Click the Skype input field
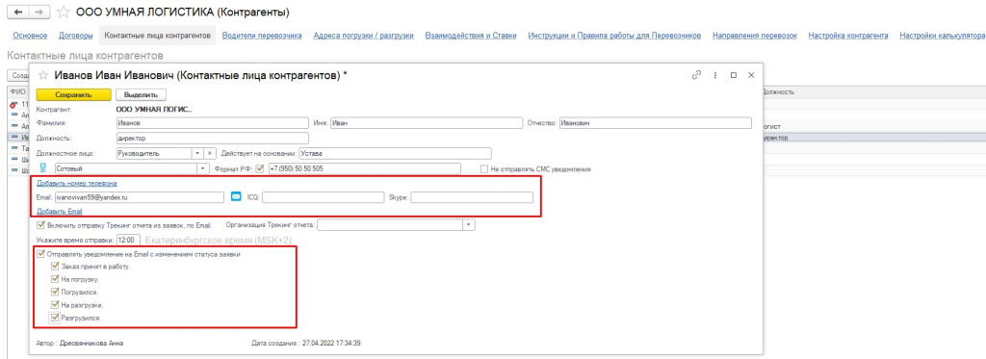The width and height of the screenshot is (986, 359). pyautogui.click(x=472, y=197)
